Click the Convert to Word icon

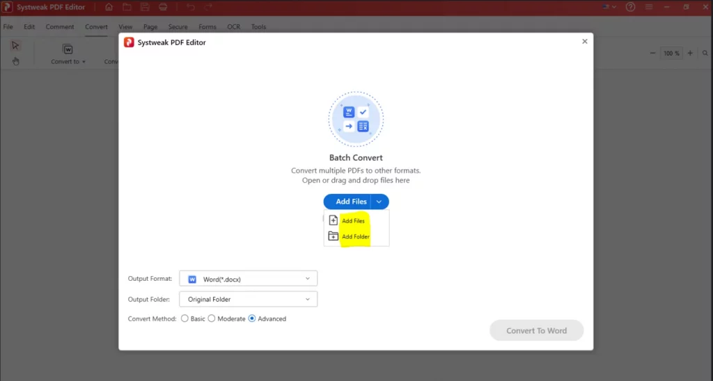pyautogui.click(x=68, y=49)
